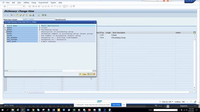This screenshot has width=200, height=112.
Task: Open Excel from the taskbar
Action: 74,110
